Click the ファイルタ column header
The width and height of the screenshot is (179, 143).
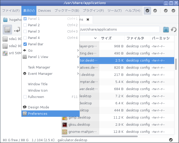[x=137, y=38]
